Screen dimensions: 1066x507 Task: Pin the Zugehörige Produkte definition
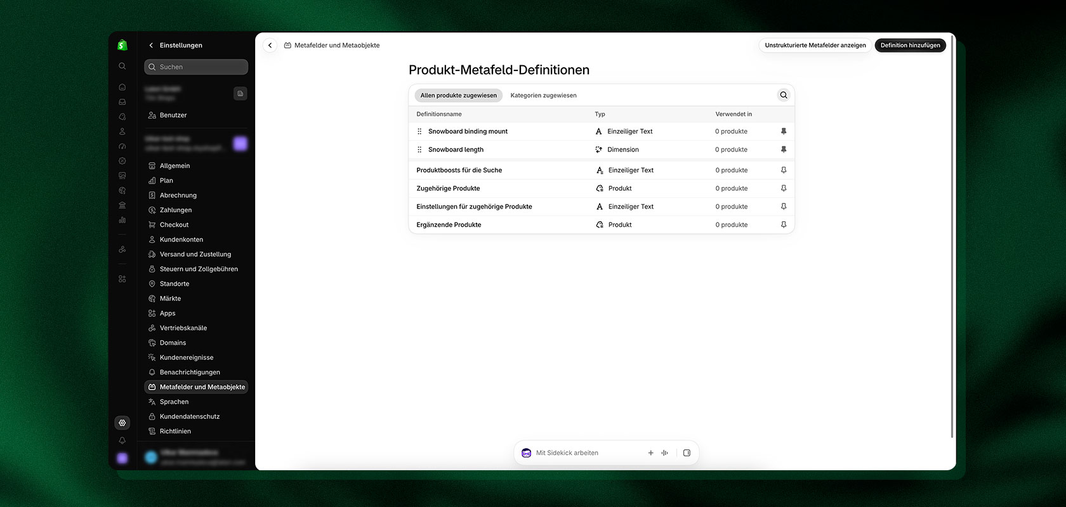tap(784, 188)
